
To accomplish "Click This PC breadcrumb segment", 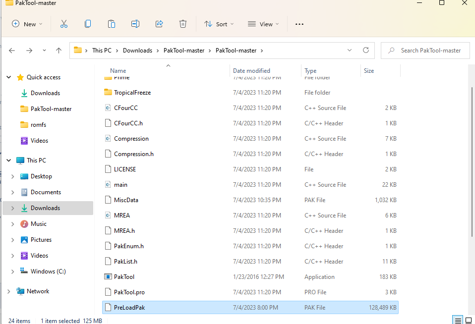I will pos(102,50).
